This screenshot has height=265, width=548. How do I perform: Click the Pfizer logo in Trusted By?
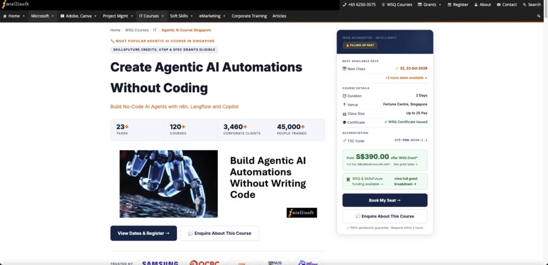(308, 263)
